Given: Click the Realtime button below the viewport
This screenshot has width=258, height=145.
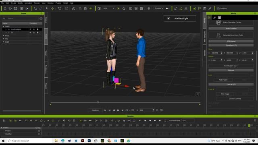Looking at the screenshot, I should [x=95, y=110].
